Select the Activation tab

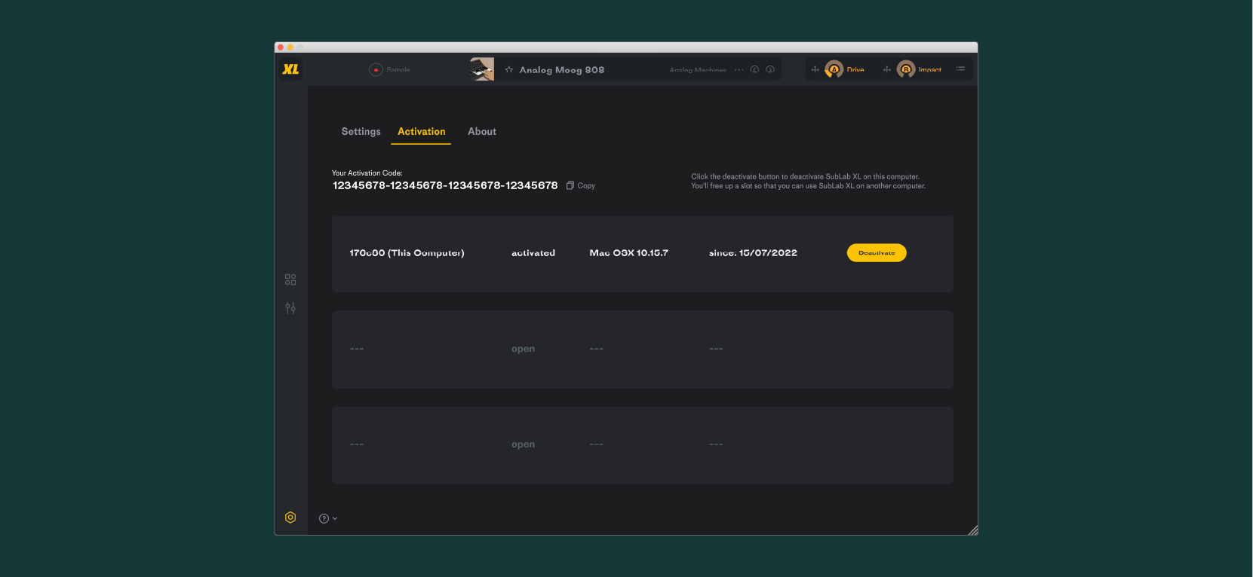tap(422, 132)
